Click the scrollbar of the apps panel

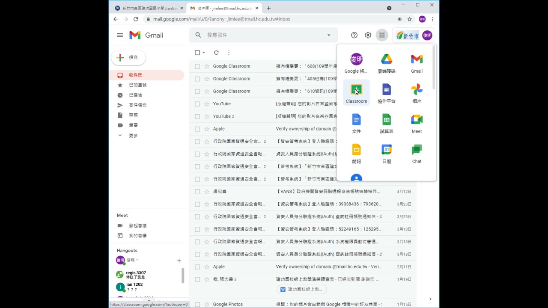point(434,68)
